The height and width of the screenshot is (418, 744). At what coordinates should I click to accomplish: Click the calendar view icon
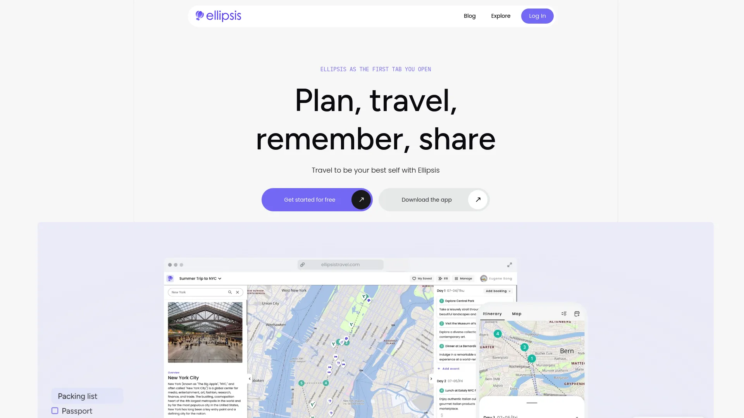pyautogui.click(x=577, y=313)
